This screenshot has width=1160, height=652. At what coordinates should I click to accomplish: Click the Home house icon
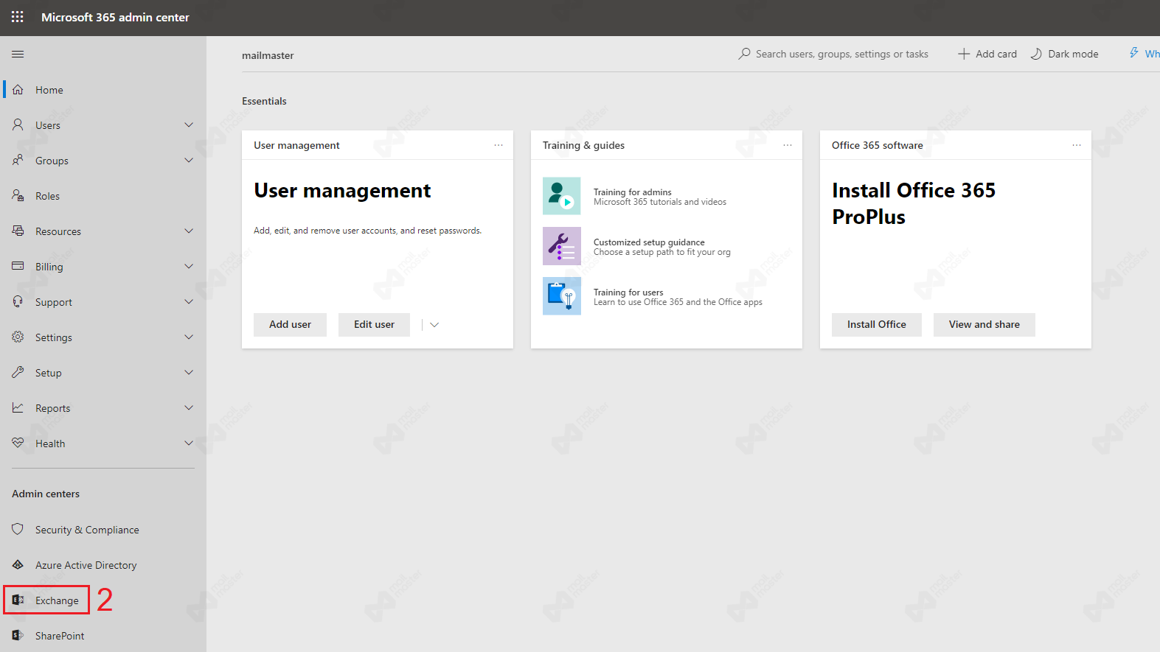point(18,89)
